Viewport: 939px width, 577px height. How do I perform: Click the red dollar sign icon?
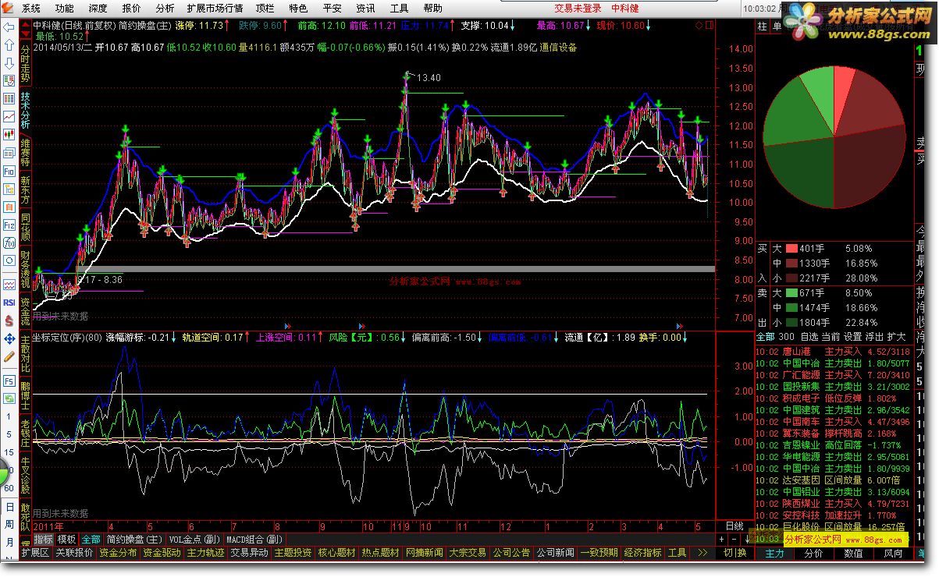tap(9, 320)
